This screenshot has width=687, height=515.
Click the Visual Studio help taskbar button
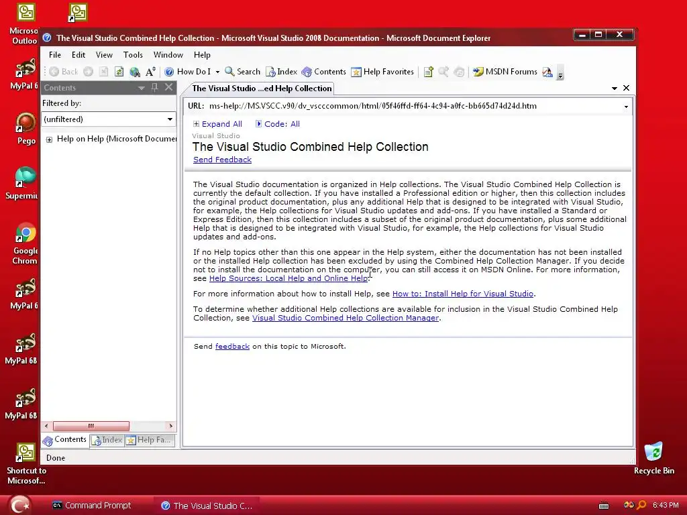click(207, 506)
